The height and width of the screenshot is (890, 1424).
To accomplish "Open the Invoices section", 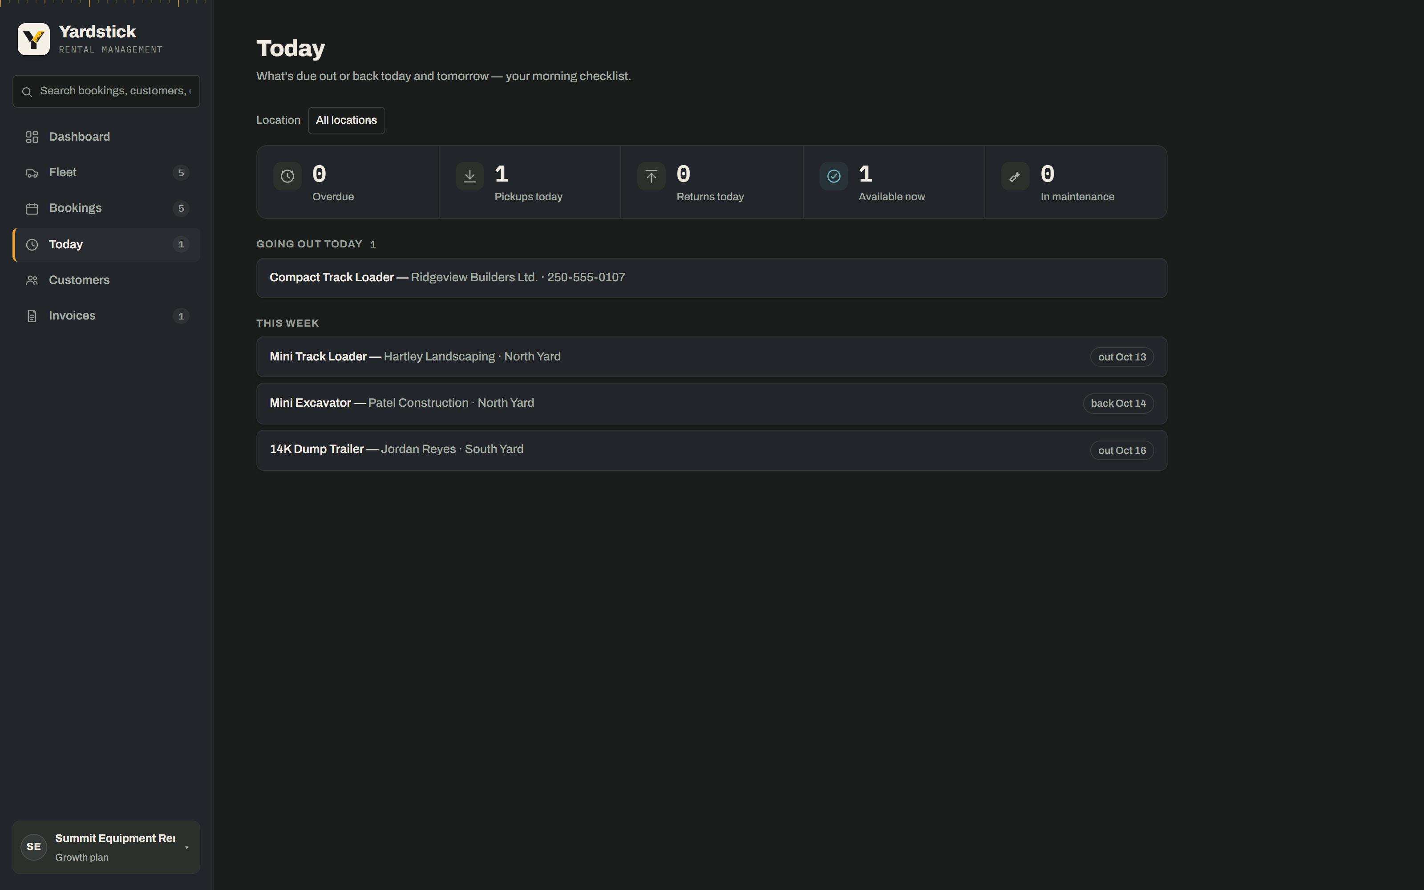I will point(106,317).
